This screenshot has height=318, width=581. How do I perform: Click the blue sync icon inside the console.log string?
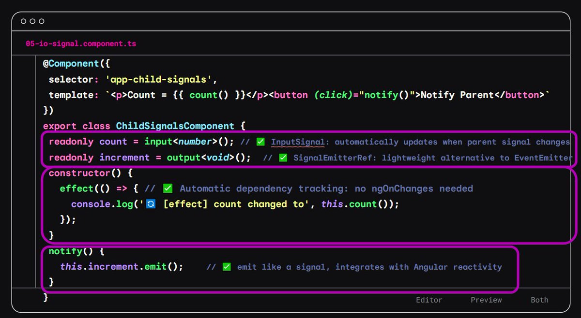150,204
